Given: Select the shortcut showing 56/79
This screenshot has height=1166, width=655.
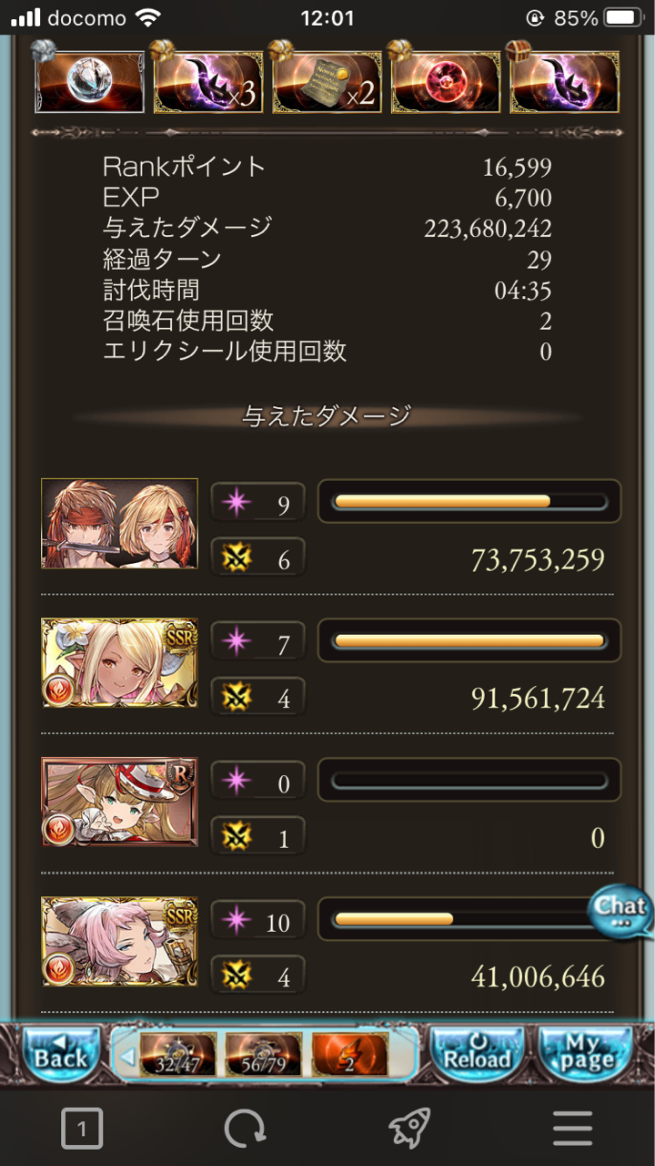Looking at the screenshot, I should pyautogui.click(x=264, y=1056).
